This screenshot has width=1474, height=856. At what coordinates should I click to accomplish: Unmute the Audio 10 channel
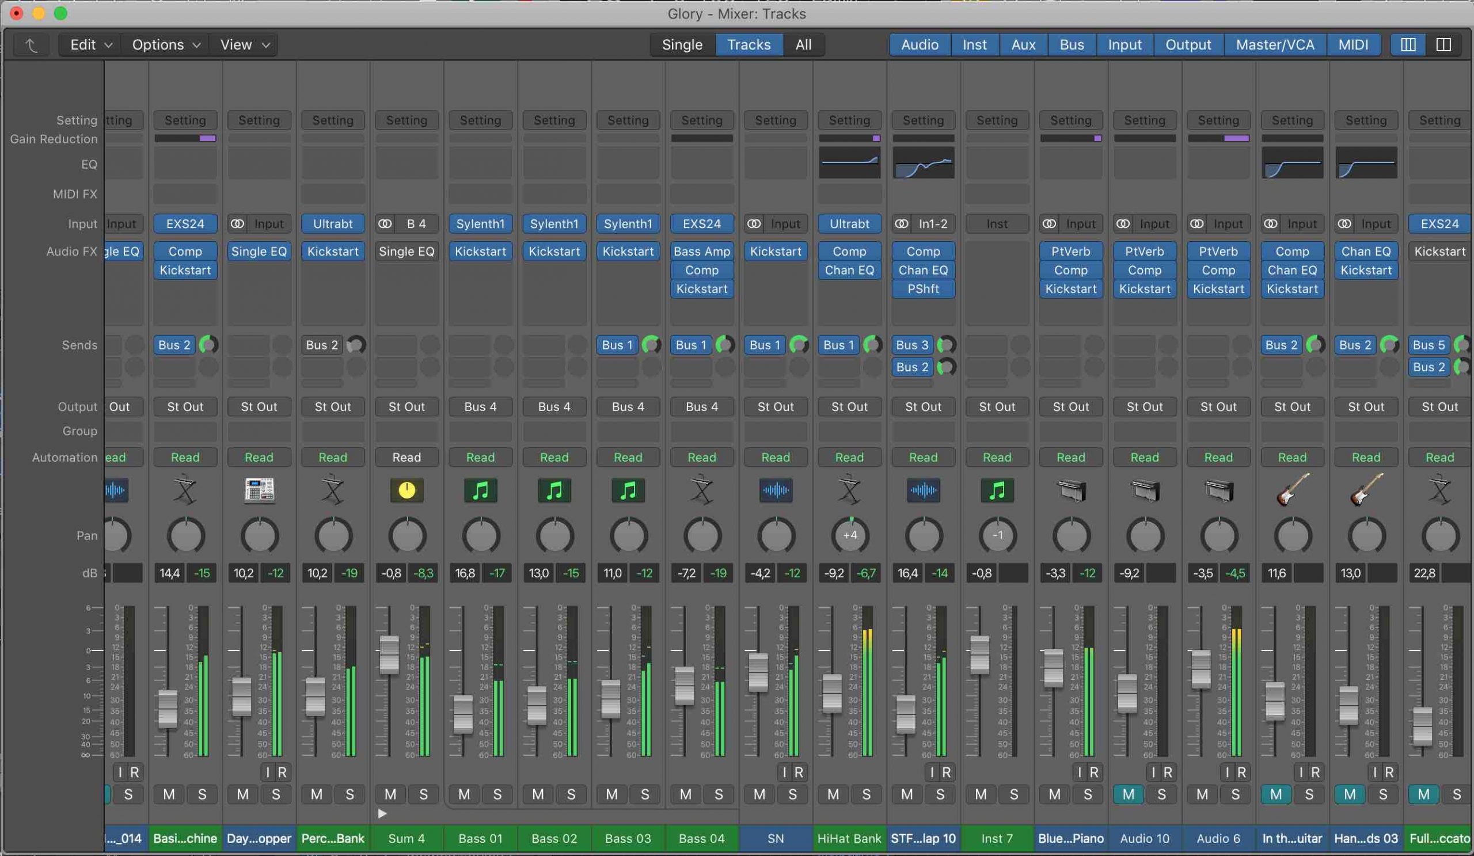pos(1129,794)
